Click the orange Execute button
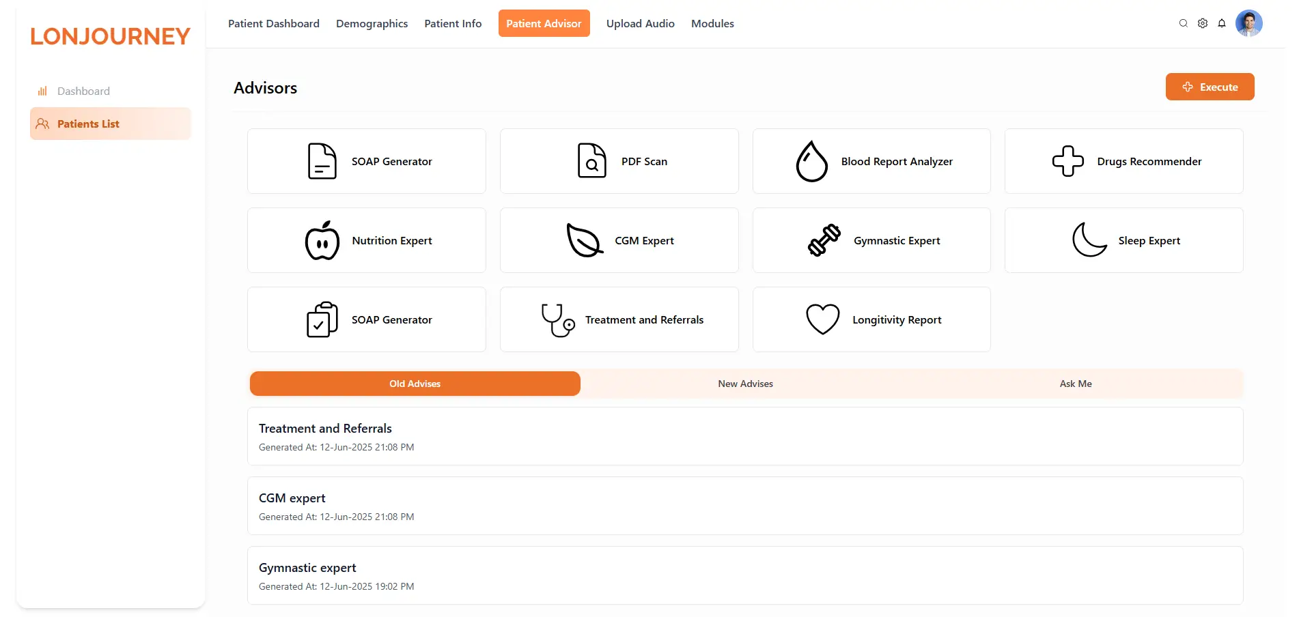The height and width of the screenshot is (617, 1299). [1210, 87]
